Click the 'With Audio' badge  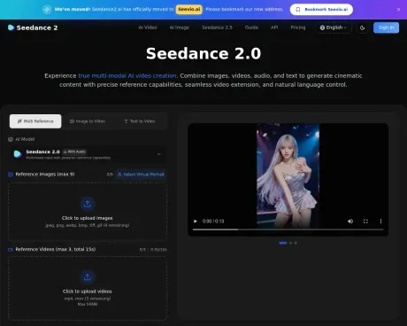pos(74,151)
